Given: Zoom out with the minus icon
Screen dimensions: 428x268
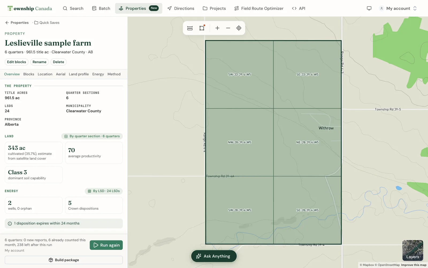Looking at the screenshot, I should (228, 28).
